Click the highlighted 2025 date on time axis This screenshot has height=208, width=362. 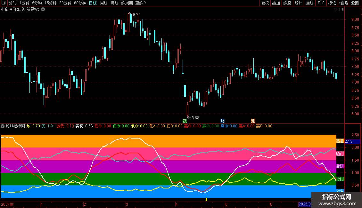pyautogui.click(x=305, y=204)
